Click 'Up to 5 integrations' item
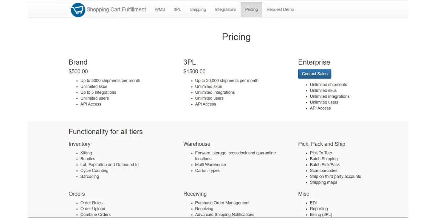The height and width of the screenshot is (218, 436). tap(98, 92)
